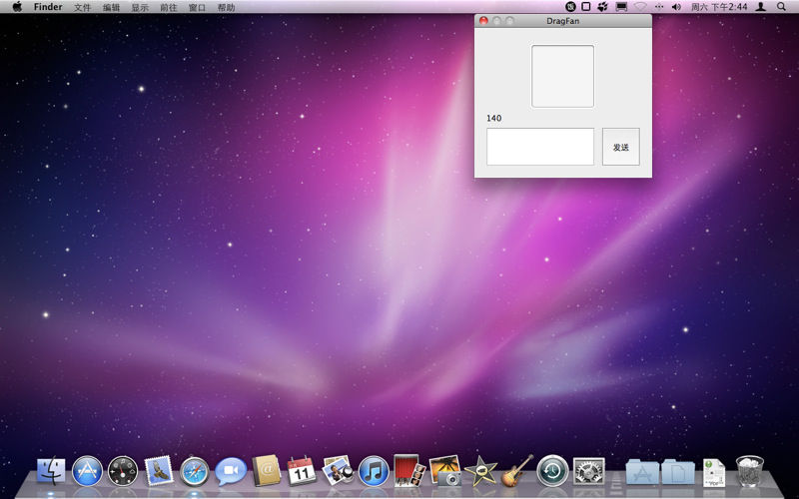Open the document file next to Trash
The image size is (799, 499).
click(x=713, y=472)
